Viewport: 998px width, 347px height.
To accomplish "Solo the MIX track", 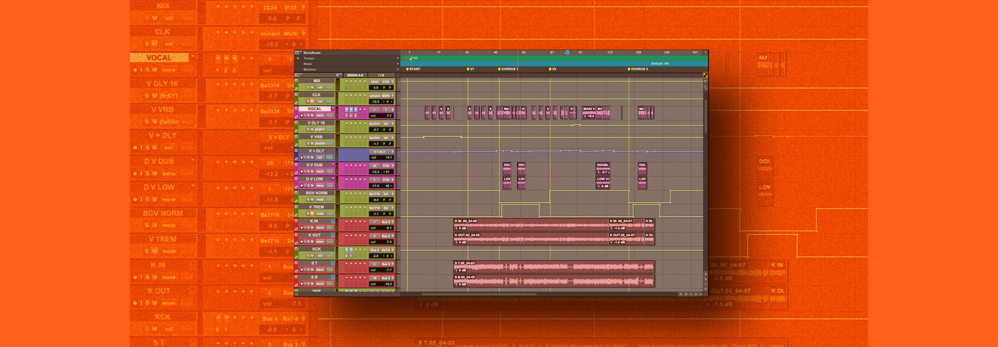I will point(308,87).
